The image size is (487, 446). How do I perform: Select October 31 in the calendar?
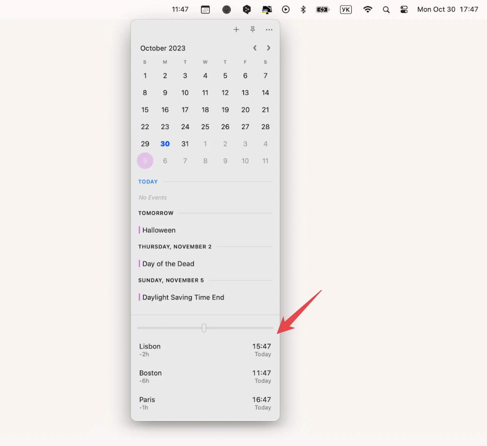(x=185, y=144)
